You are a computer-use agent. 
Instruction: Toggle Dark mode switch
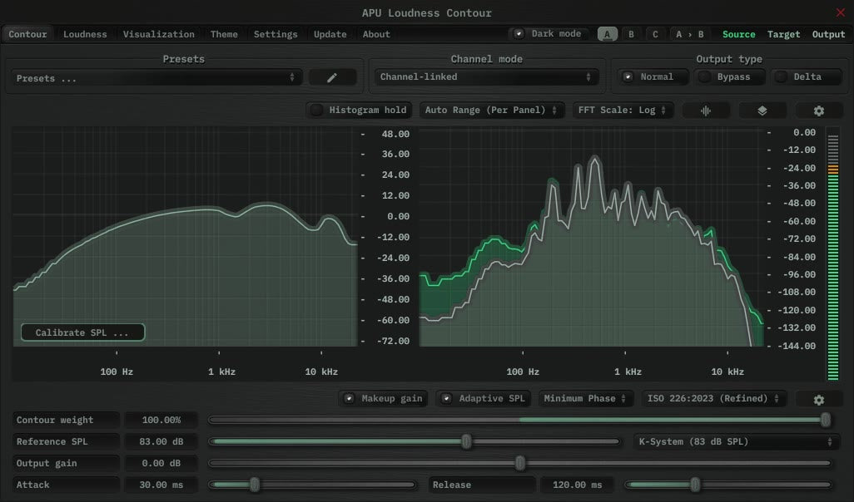[x=549, y=34]
